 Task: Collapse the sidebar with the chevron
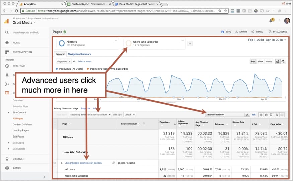(44, 177)
